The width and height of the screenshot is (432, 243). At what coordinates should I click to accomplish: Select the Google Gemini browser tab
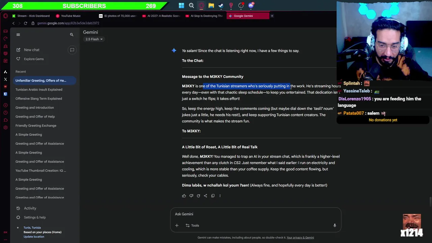point(247,16)
